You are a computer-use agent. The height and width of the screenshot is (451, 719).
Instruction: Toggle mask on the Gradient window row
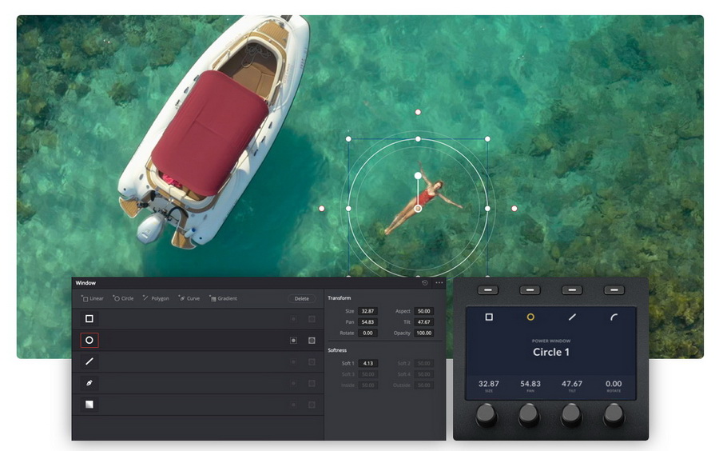(312, 405)
